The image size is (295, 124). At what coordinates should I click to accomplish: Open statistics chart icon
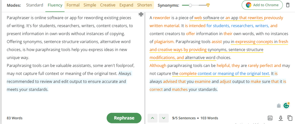click(x=270, y=118)
